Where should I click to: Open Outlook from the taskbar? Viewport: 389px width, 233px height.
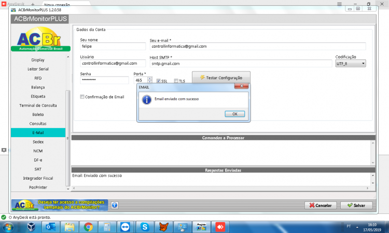(x=51, y=227)
